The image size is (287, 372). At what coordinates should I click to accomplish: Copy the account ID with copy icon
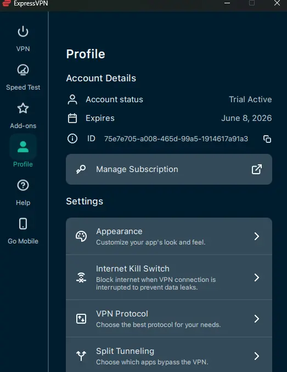point(267,139)
